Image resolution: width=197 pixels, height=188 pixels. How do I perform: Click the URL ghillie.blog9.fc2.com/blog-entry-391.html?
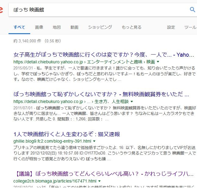(52, 141)
